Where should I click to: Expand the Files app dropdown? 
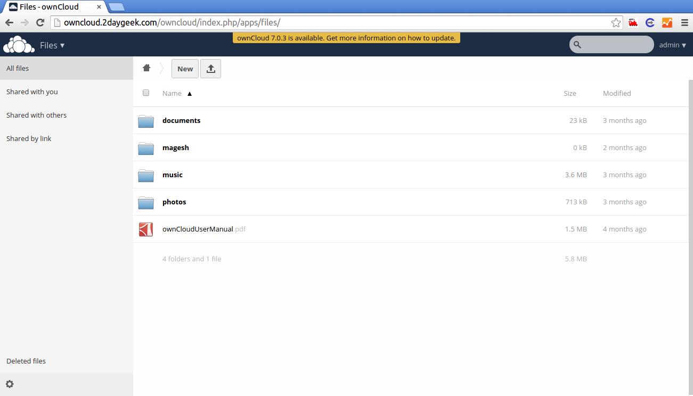click(x=52, y=45)
